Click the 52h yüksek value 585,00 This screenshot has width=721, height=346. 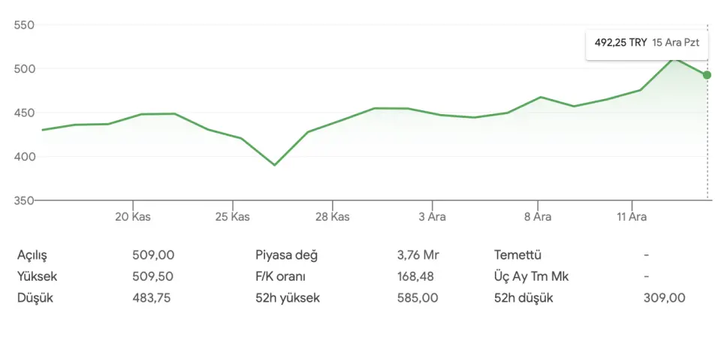tap(418, 298)
